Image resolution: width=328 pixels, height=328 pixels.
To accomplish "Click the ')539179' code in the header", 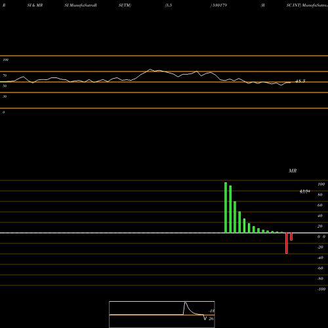I will click(x=218, y=5).
